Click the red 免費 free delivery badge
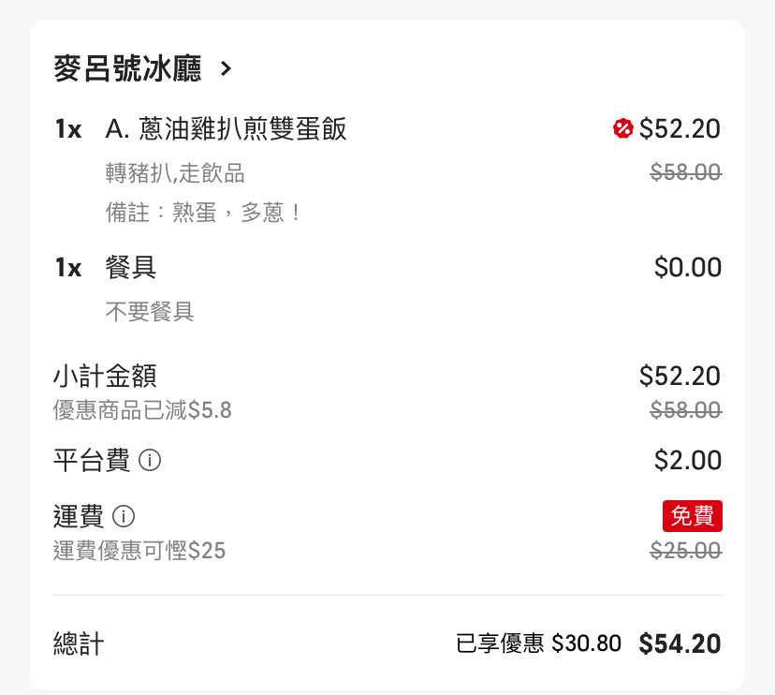The width and height of the screenshot is (775, 695). point(693,516)
